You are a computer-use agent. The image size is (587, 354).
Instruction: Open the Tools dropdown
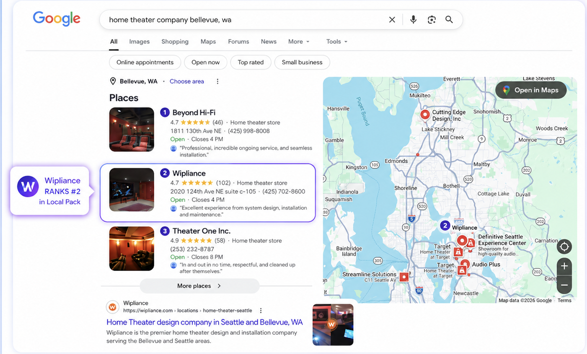pos(337,42)
